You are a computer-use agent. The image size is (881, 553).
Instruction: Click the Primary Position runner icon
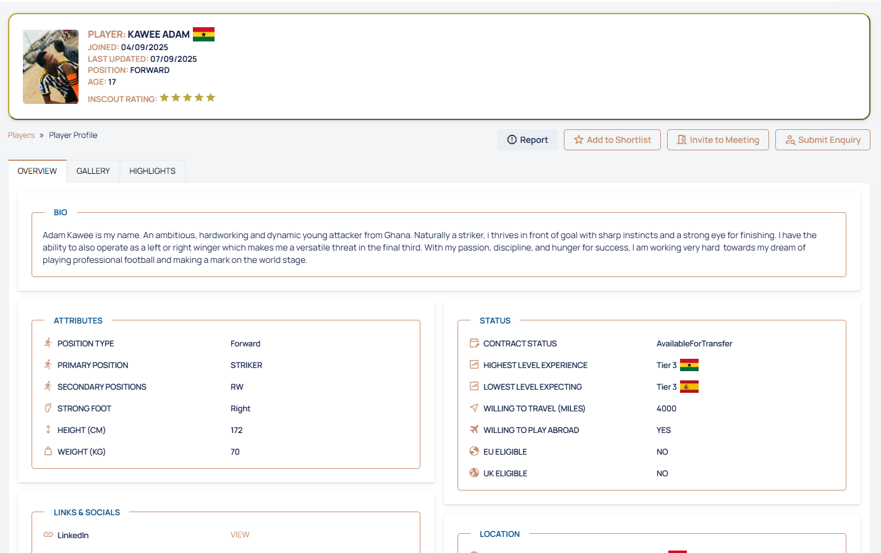tap(48, 364)
